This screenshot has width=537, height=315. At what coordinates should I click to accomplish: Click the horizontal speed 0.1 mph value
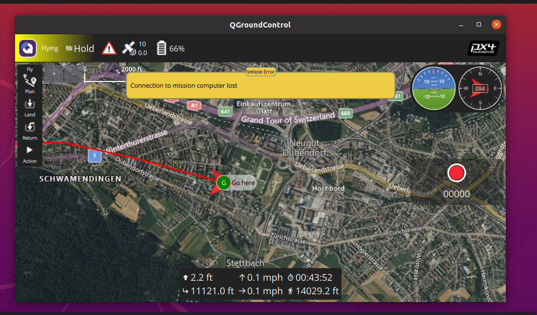[x=265, y=291]
